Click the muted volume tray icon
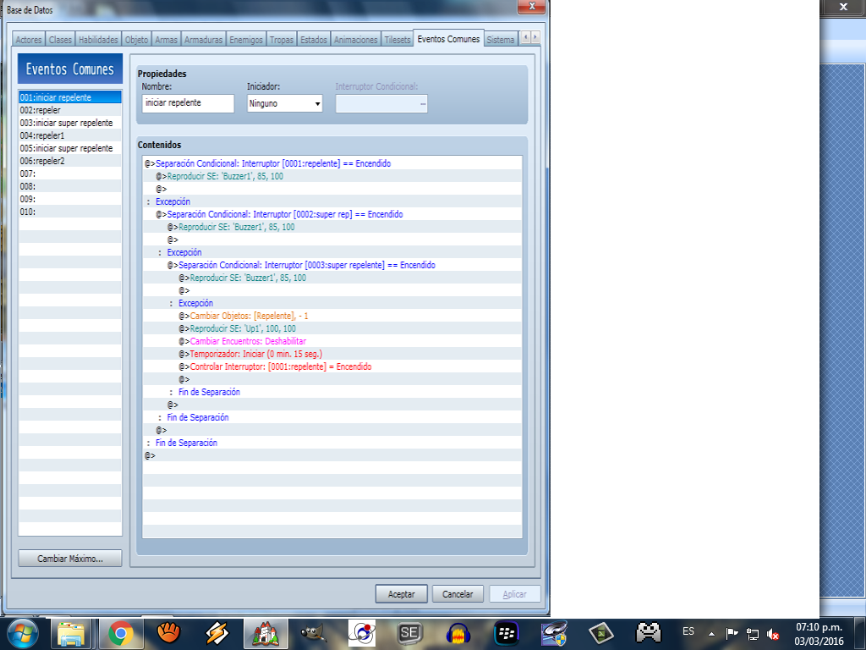 (773, 635)
